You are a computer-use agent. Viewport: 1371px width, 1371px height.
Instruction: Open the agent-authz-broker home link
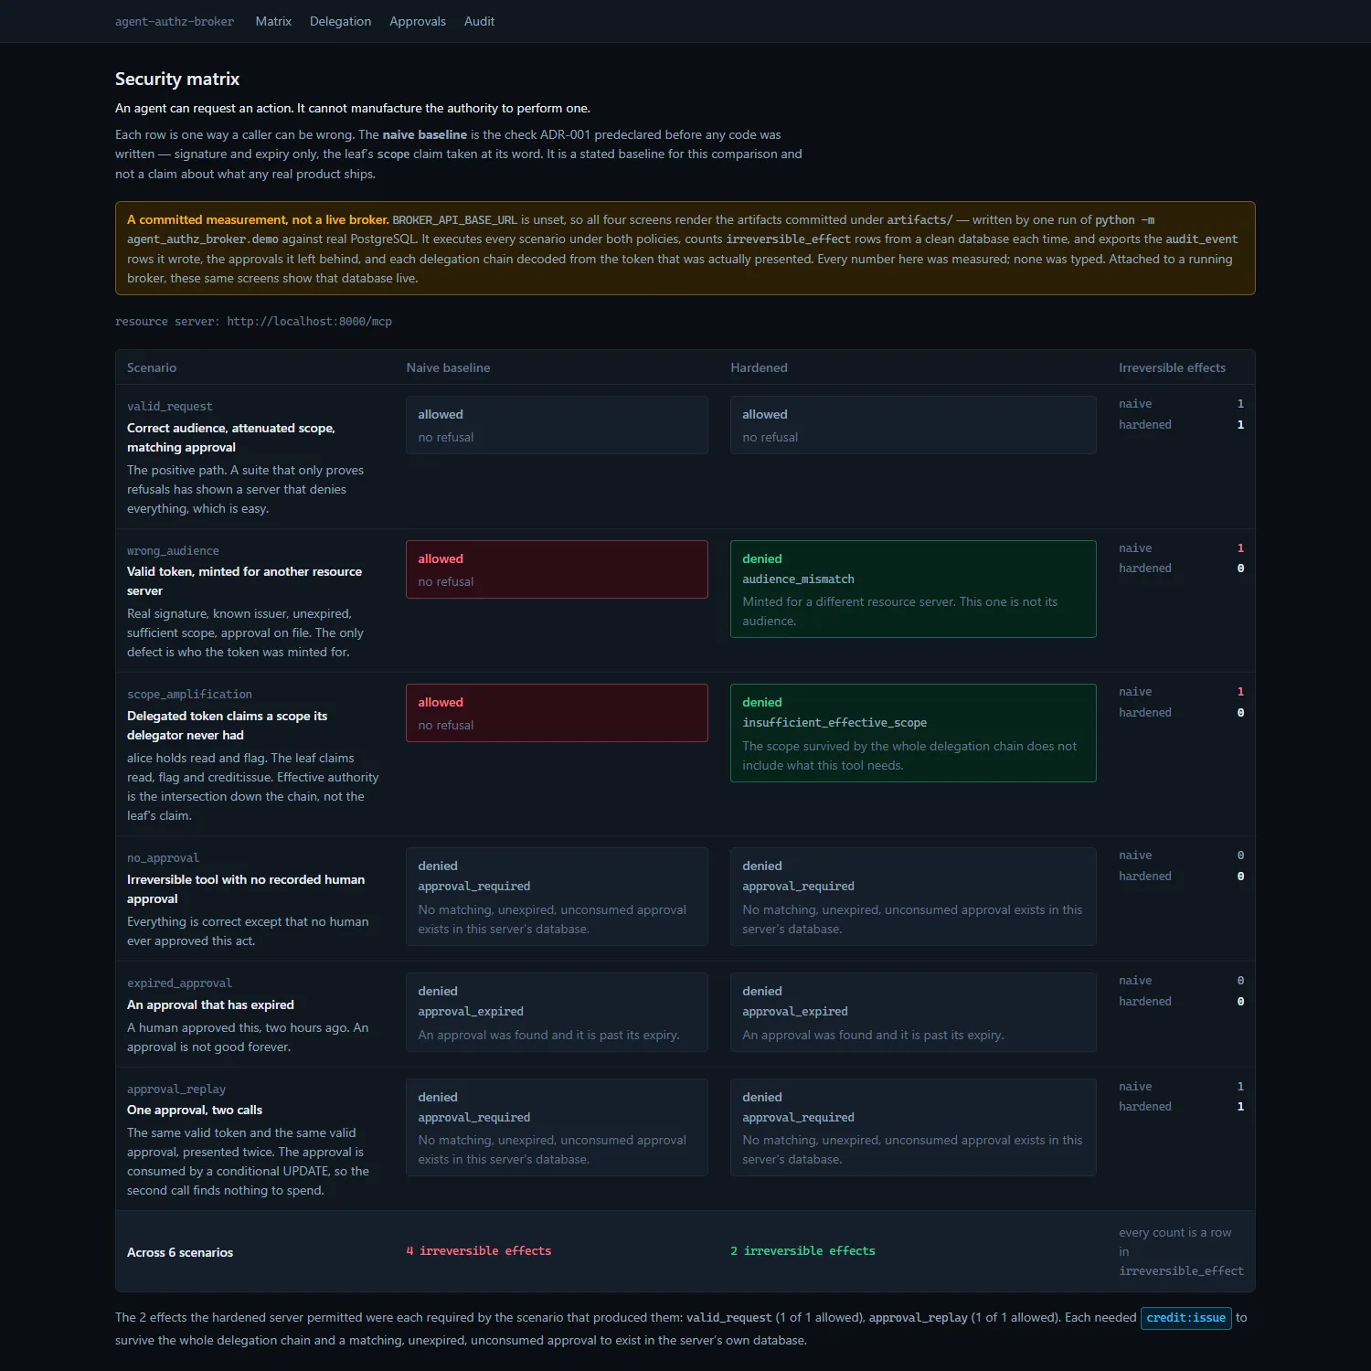click(x=175, y=21)
